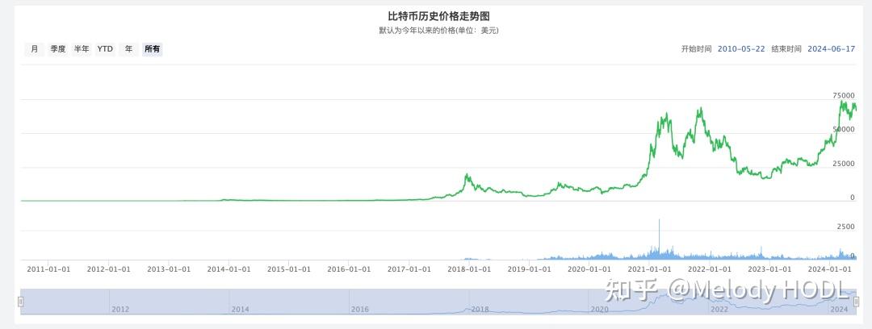Activate the 所有 (all) range option
872x329 pixels.
click(x=152, y=49)
